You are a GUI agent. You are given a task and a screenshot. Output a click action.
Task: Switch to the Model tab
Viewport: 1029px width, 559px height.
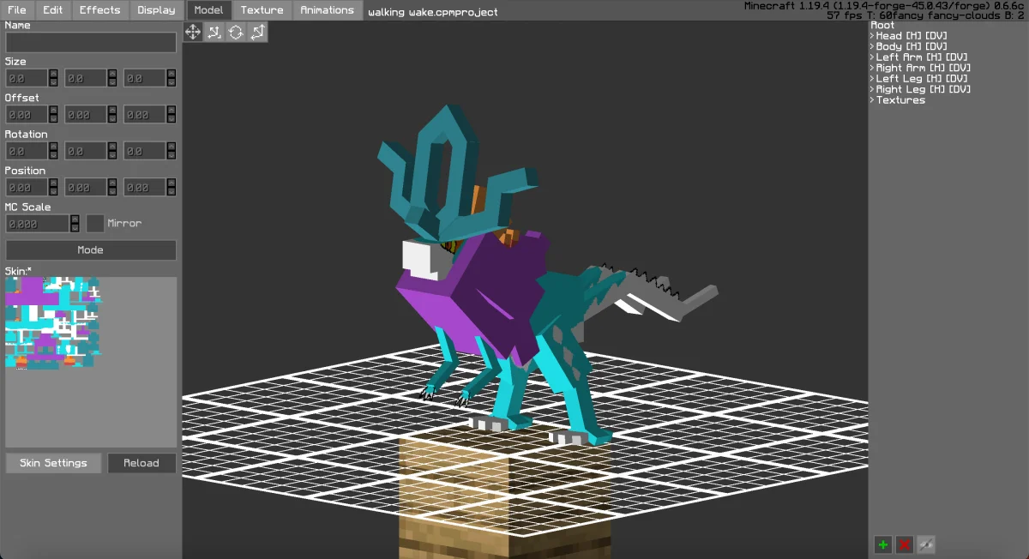click(x=208, y=10)
